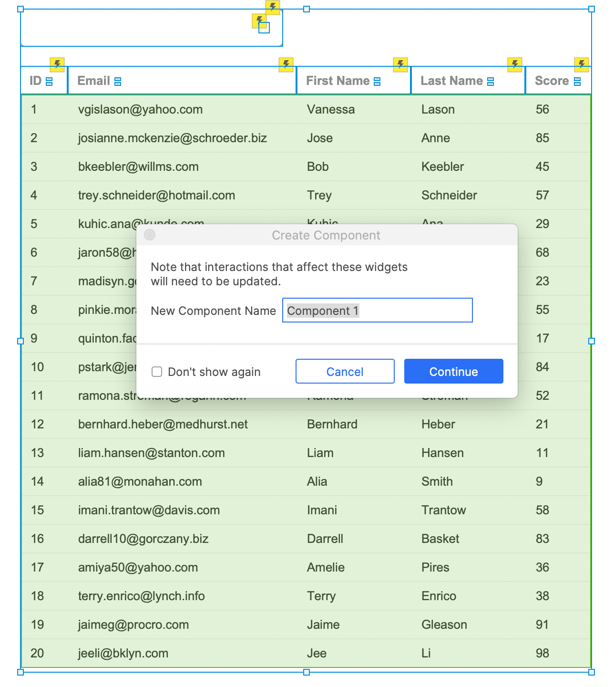Screen dimensions: 614x687
Task: Enable the Don't show again checkbox
Action: click(x=157, y=372)
